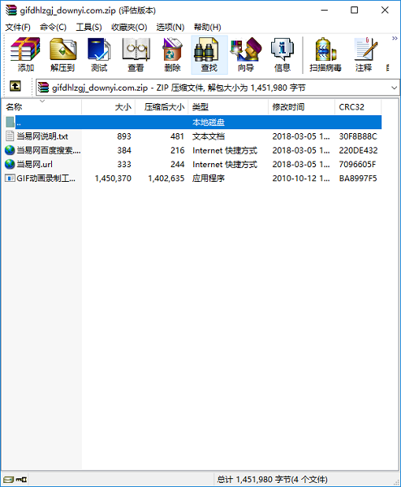The image size is (401, 487).
Task: Click the archive path address field
Action: click(x=218, y=88)
